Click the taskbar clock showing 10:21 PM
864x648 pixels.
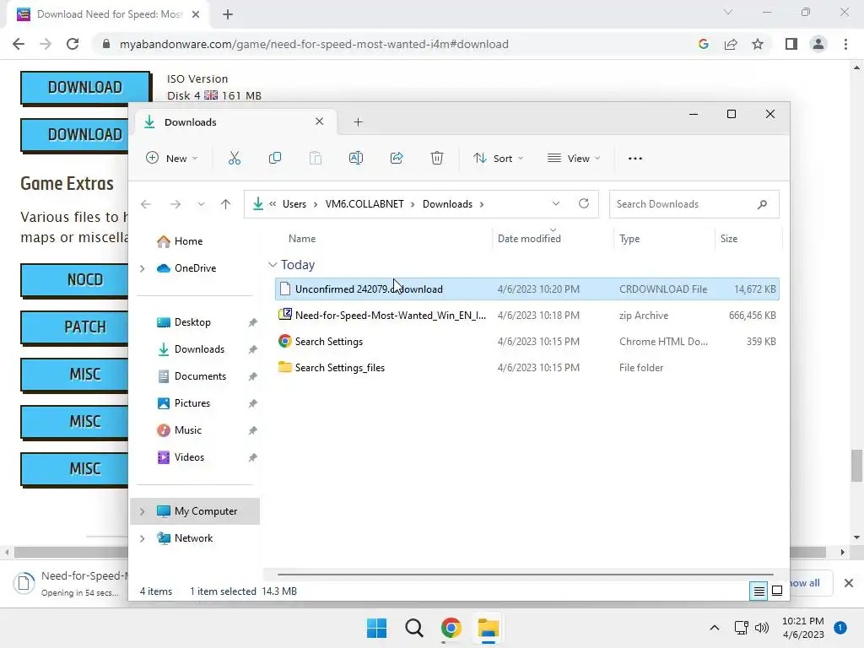pos(803,628)
